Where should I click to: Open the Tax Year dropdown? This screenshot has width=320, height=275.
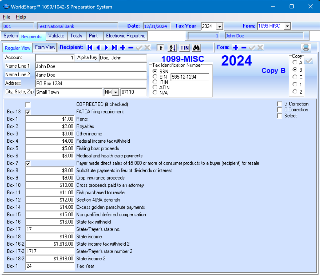(219, 26)
